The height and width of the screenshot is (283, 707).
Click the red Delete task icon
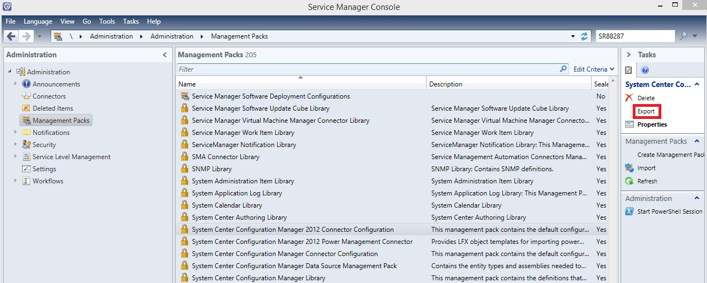tap(629, 97)
